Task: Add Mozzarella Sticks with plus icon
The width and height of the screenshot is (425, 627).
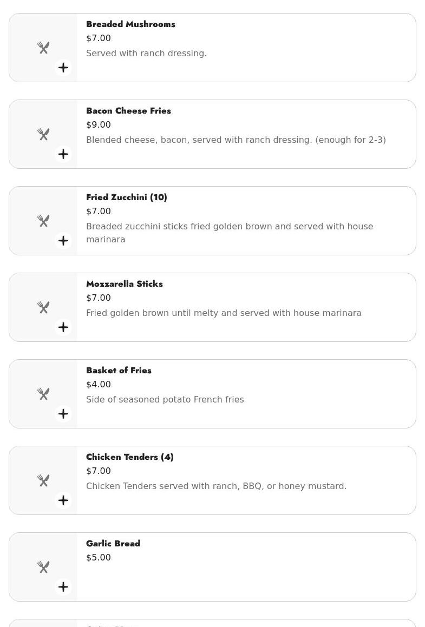Action: [63, 327]
